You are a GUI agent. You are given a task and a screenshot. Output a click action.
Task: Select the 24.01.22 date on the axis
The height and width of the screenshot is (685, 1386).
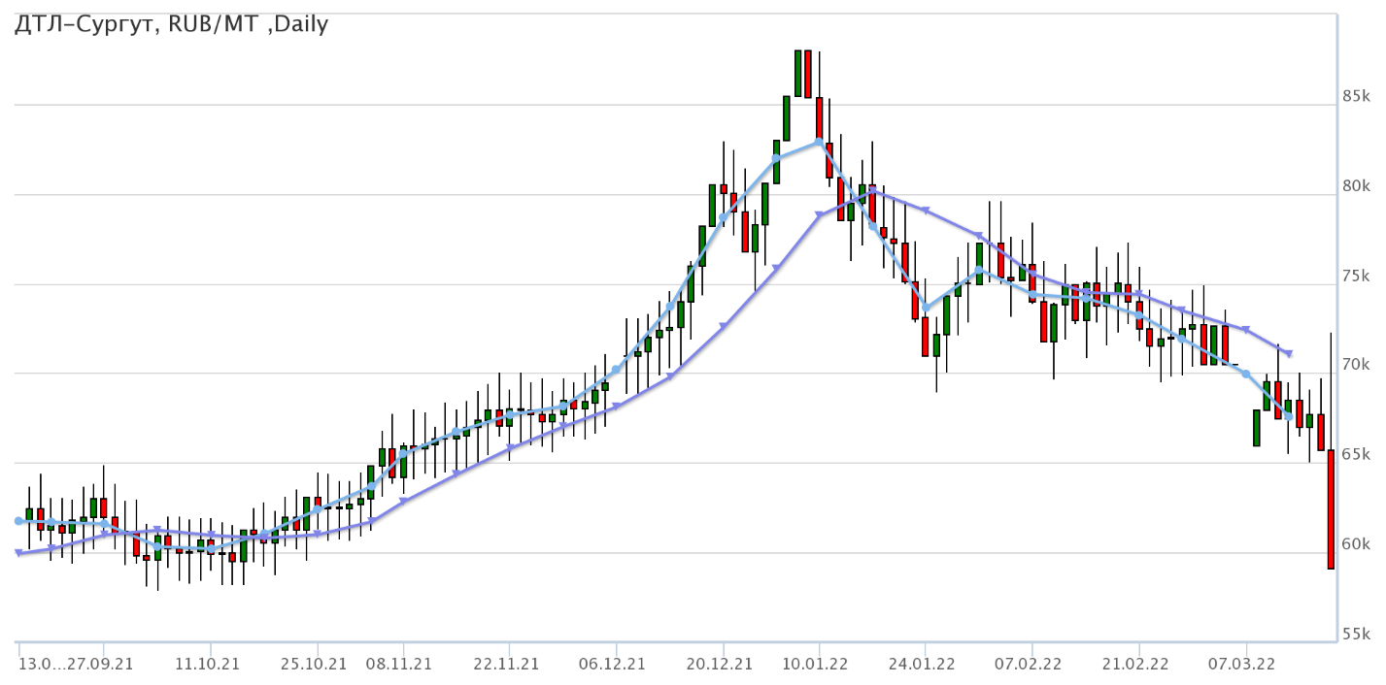[x=925, y=664]
